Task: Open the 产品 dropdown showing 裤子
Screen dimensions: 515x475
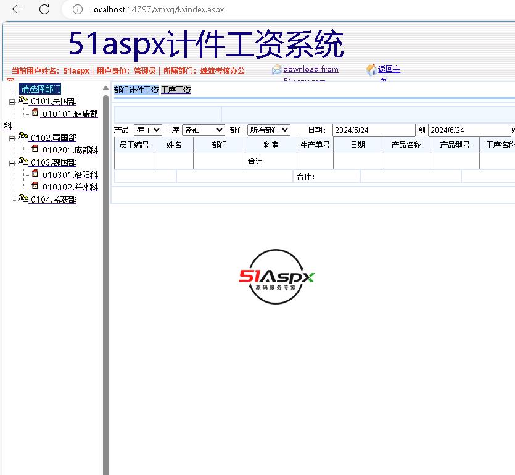Action: pos(147,130)
